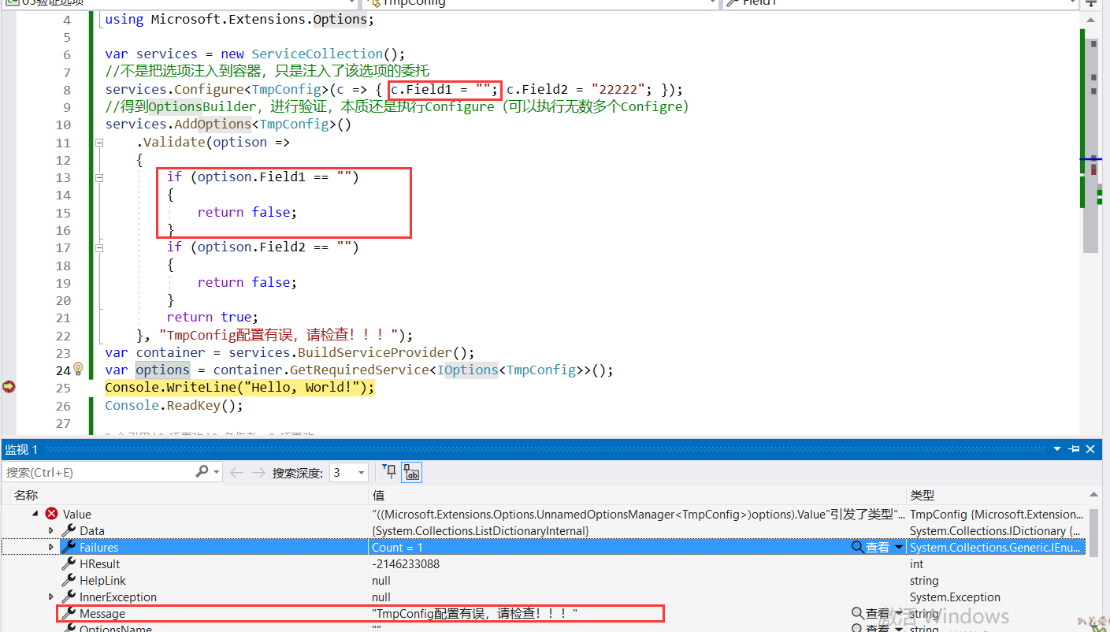This screenshot has height=632, width=1110.
Task: Pin the watch 1 panel with auto-hide pin
Action: coord(1075,449)
